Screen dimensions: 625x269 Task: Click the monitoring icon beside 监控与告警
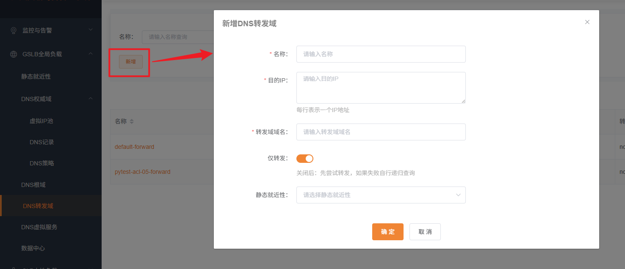point(13,30)
